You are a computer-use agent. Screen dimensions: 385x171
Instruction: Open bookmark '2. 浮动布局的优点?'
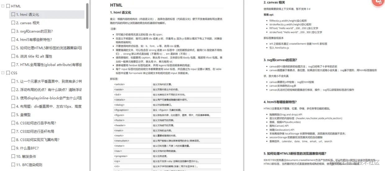click(x=49, y=90)
